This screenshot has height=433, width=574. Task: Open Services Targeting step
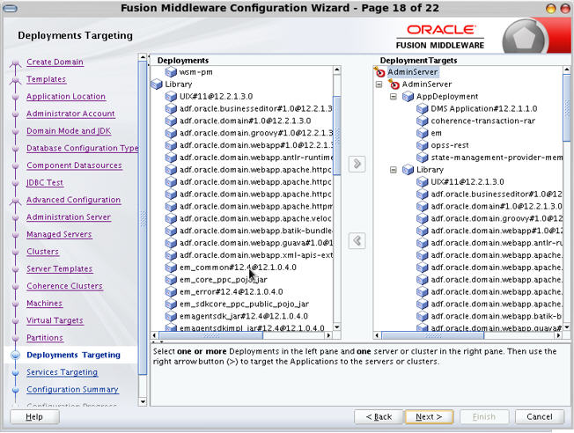(62, 372)
